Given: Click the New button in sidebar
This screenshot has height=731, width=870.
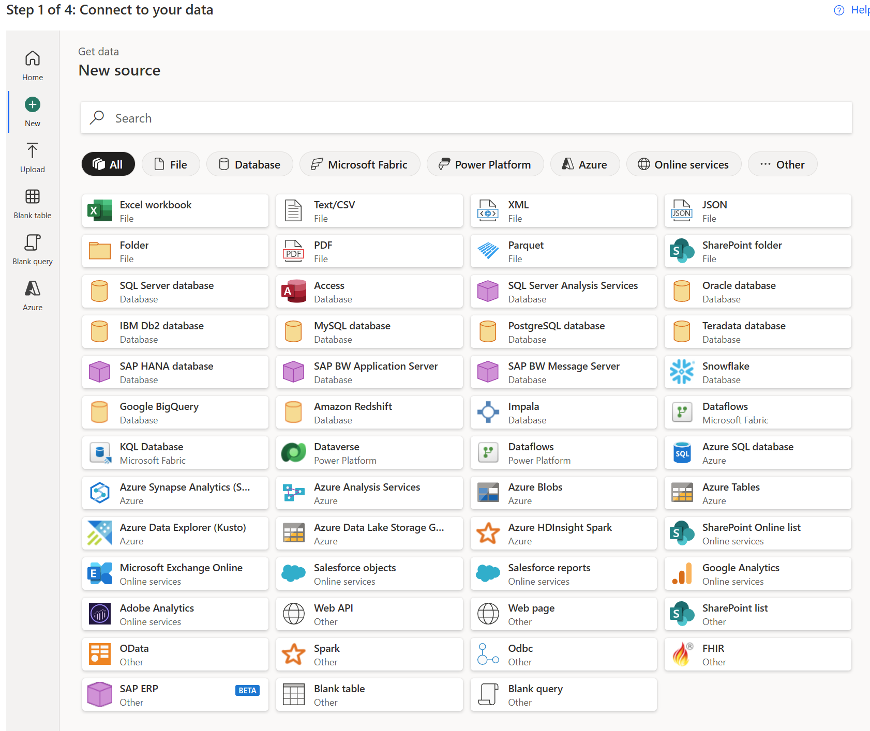Looking at the screenshot, I should 33,112.
